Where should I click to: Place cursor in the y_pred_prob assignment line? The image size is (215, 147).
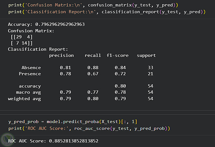[73, 121]
